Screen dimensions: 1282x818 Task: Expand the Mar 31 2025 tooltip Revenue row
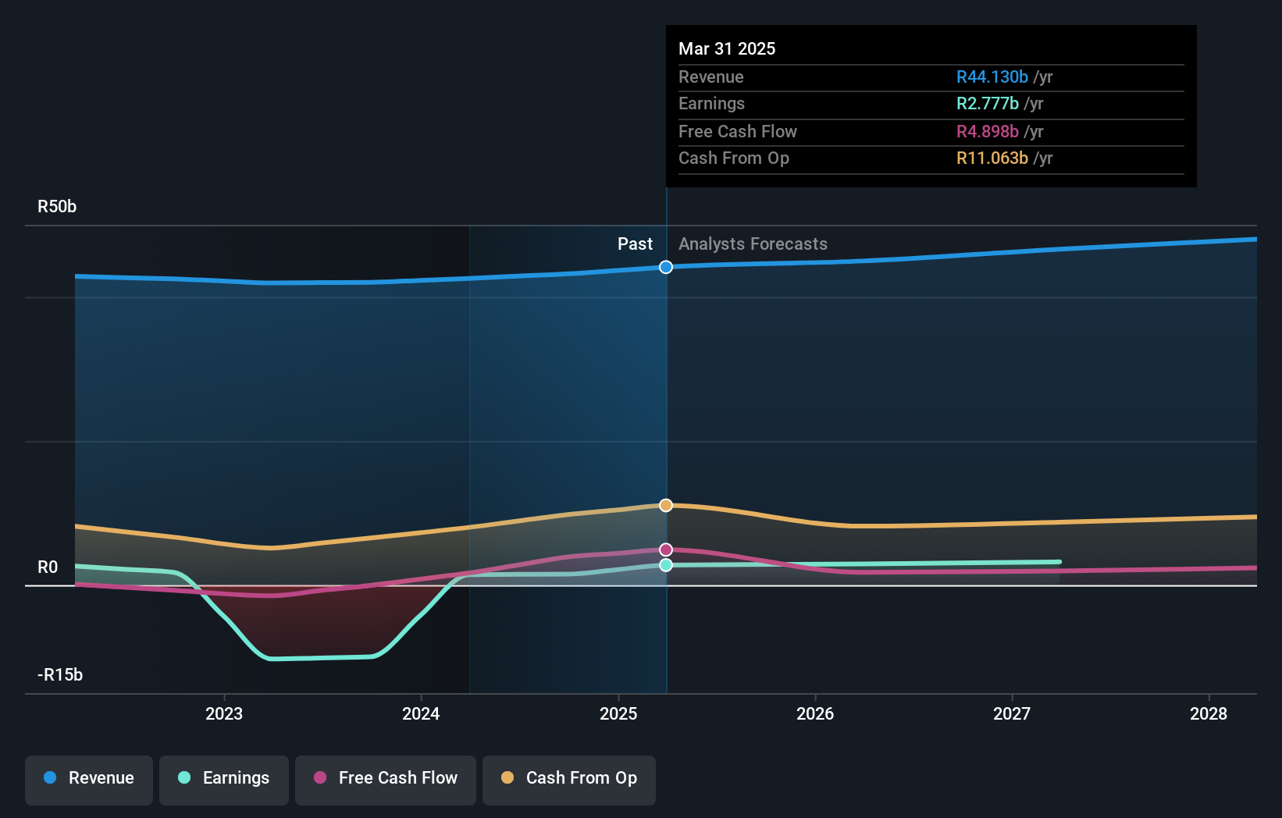point(929,76)
